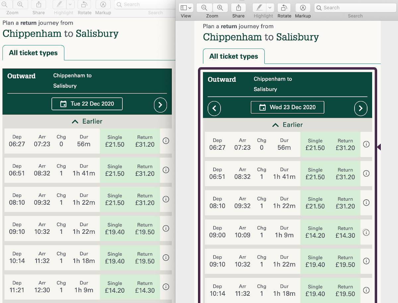
Task: Show info for 06:27 train on Tue 22 Dec
Action: (166, 141)
